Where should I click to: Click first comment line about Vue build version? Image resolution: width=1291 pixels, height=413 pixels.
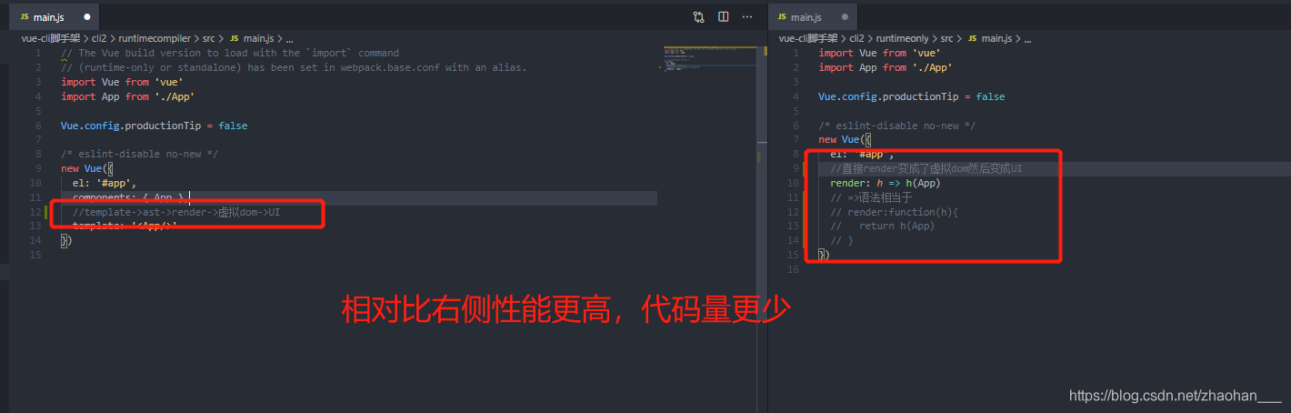pyautogui.click(x=230, y=53)
